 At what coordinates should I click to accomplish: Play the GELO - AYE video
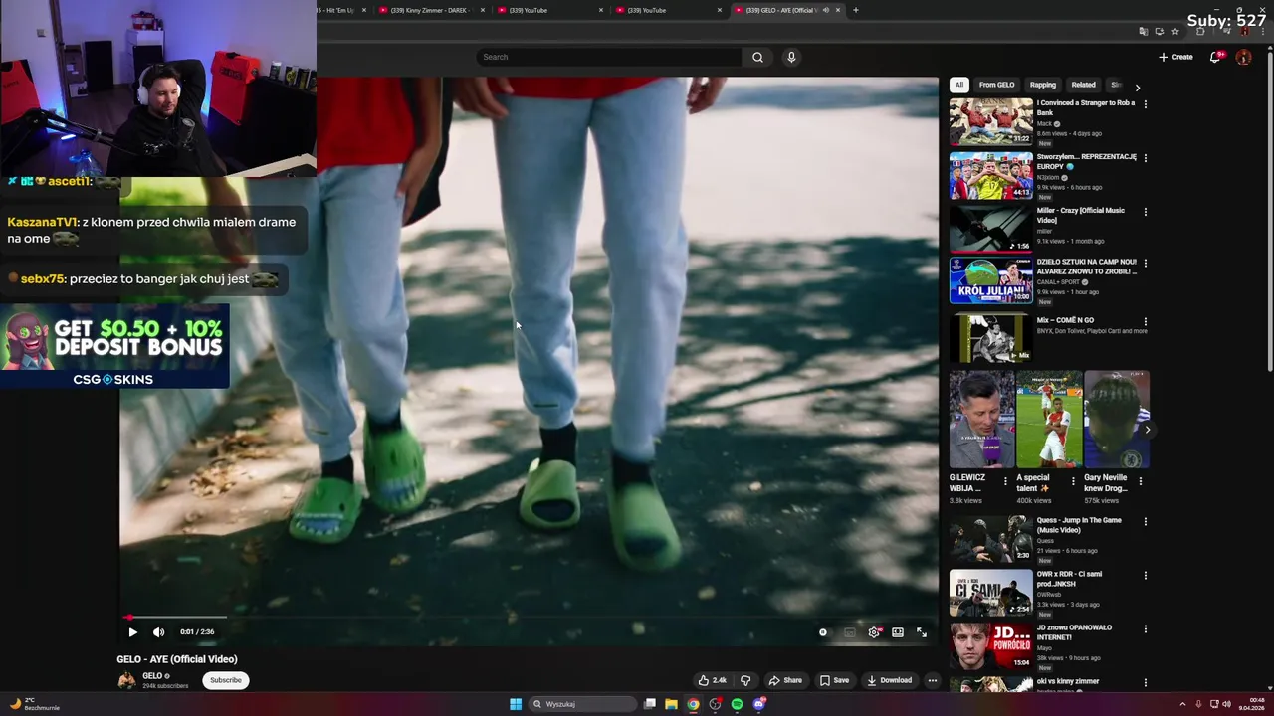[x=132, y=631]
